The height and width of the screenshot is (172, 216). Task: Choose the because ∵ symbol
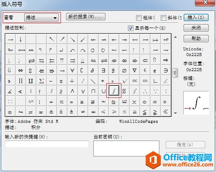click(156, 91)
